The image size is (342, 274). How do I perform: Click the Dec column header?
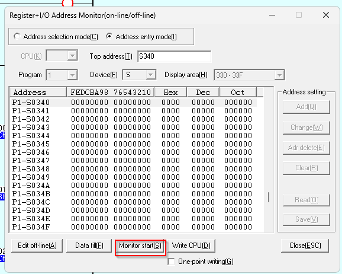pyautogui.click(x=203, y=92)
